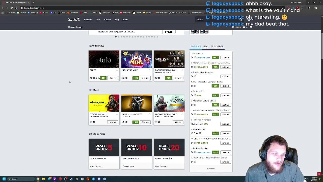Open Discord from the taskbar
This screenshot has height=182, width=323.
(x=99, y=179)
